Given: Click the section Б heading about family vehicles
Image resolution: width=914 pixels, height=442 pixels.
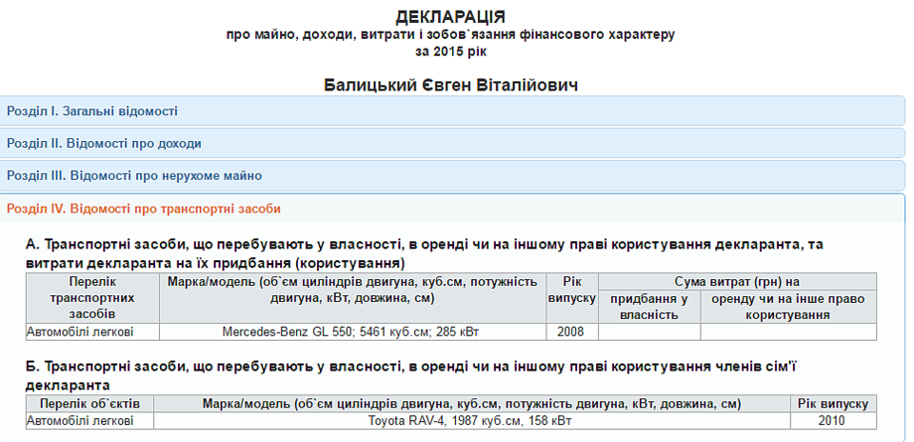Looking at the screenshot, I should [x=411, y=376].
